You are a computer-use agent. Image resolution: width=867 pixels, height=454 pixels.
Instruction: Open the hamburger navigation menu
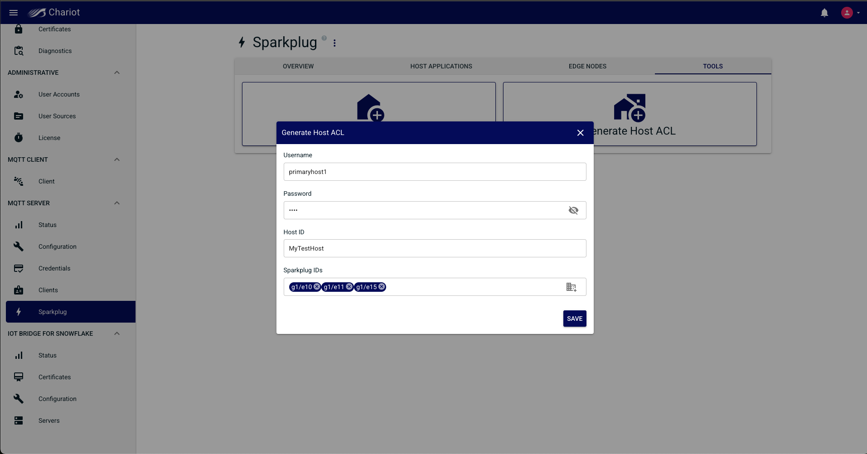point(14,13)
